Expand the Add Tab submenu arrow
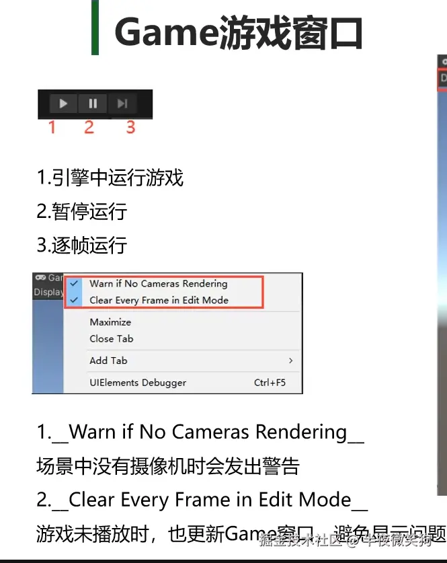The image size is (447, 563). (x=290, y=361)
